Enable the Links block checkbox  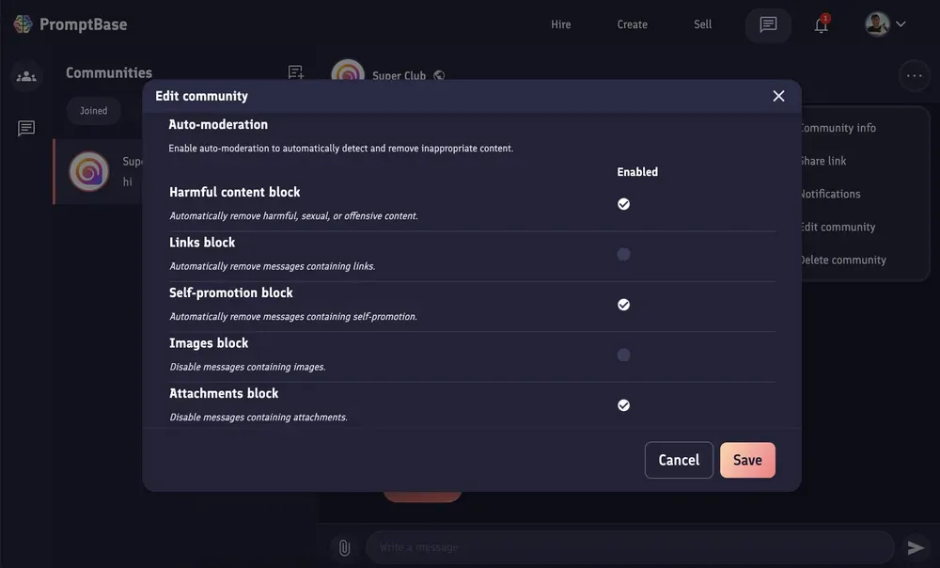point(623,254)
